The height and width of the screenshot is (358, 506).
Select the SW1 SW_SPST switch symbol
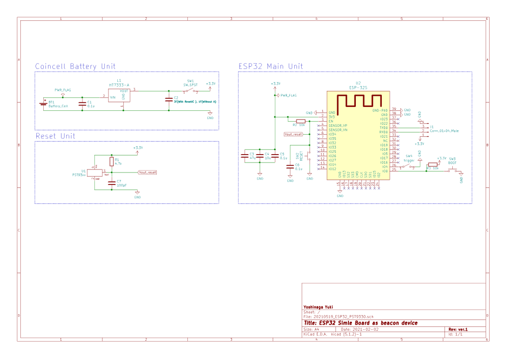coord(190,90)
